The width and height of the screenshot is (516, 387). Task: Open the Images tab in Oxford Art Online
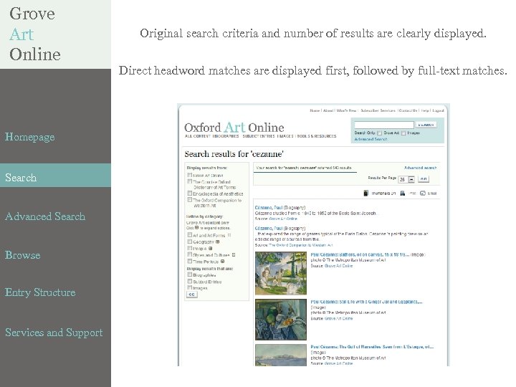285,136
